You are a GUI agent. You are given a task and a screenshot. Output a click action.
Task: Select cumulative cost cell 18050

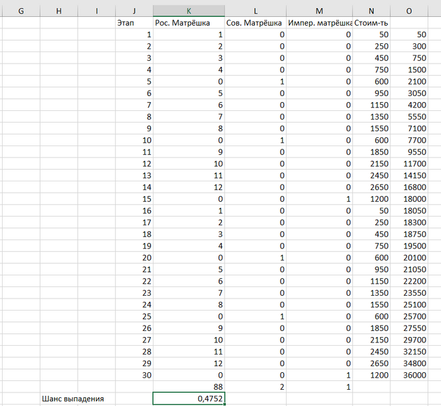coord(409,210)
